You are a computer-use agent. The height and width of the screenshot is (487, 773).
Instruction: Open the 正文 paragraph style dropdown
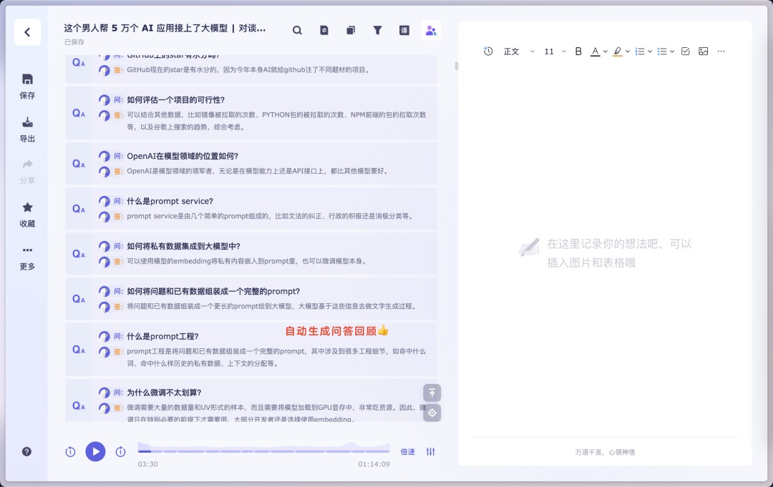(x=517, y=51)
